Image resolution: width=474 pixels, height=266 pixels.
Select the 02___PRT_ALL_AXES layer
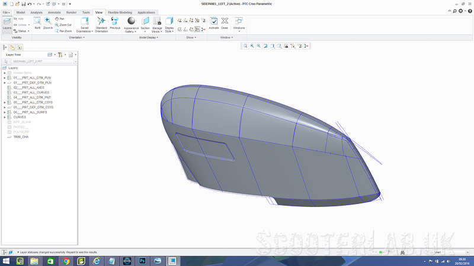(x=28, y=87)
